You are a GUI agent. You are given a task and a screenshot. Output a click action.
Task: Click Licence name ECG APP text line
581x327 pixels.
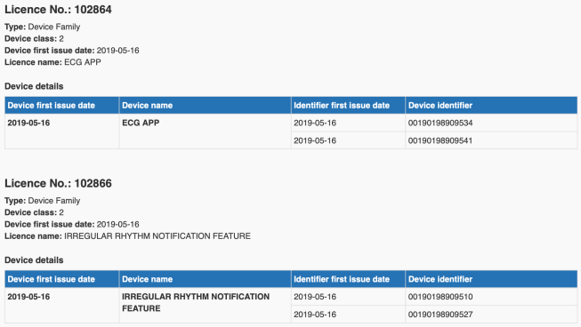(52, 62)
